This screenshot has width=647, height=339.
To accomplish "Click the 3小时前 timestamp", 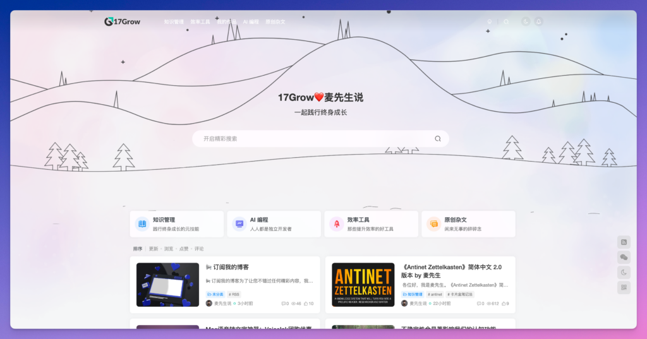I will click(245, 304).
